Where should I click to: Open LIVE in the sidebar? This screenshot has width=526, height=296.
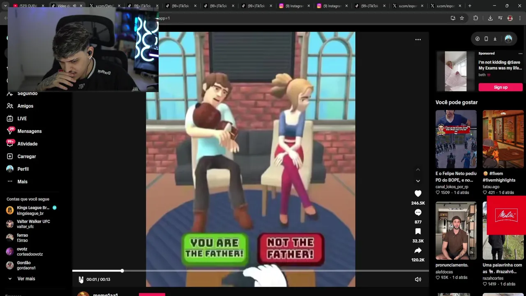pos(22,119)
